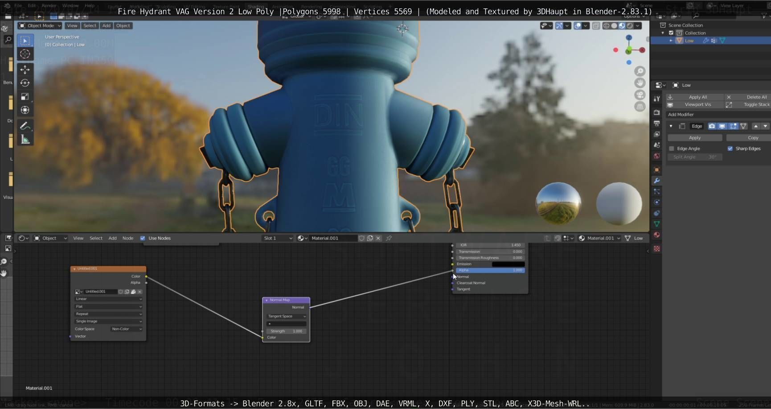Open the Node menu in node editor

pos(128,238)
